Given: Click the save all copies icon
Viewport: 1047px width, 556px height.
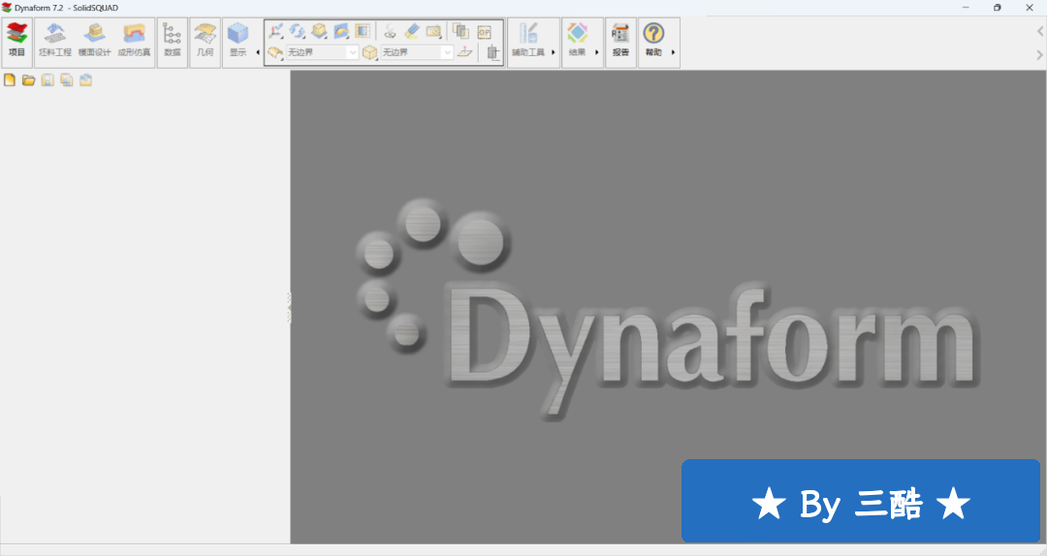Looking at the screenshot, I should [66, 80].
